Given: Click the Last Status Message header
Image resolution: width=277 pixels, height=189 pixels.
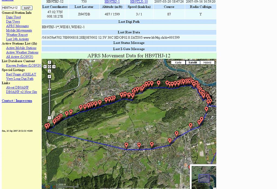Looking at the screenshot, I should 129,43.
